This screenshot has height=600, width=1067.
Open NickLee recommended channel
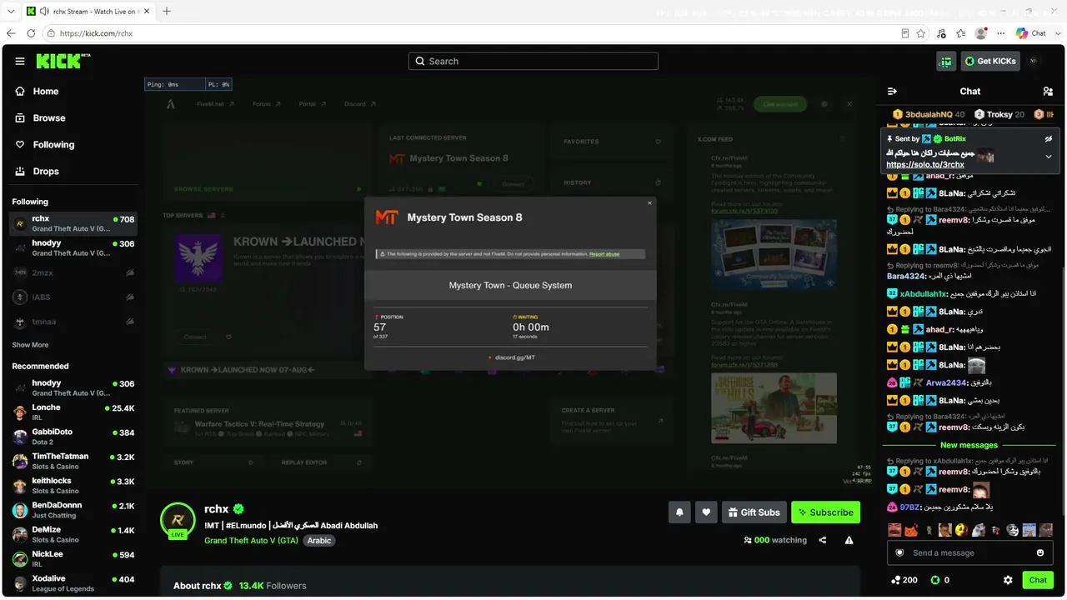(x=73, y=559)
